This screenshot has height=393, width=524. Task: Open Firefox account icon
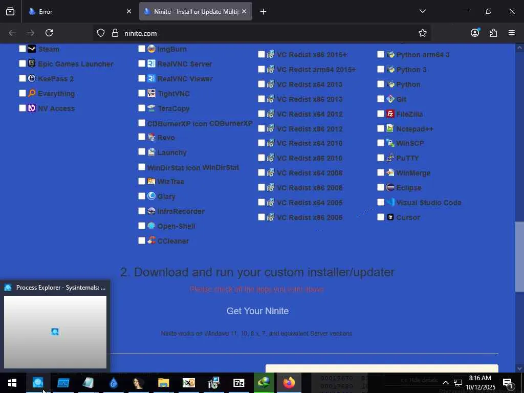(x=475, y=33)
